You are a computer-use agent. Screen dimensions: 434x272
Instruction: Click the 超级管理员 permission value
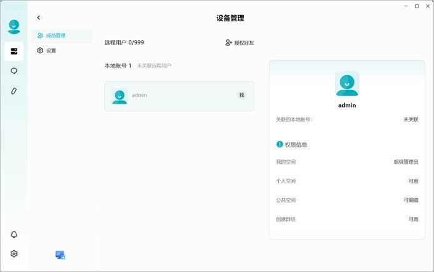point(406,162)
